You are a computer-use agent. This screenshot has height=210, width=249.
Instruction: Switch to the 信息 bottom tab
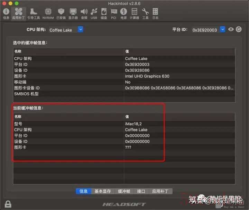[84, 191]
